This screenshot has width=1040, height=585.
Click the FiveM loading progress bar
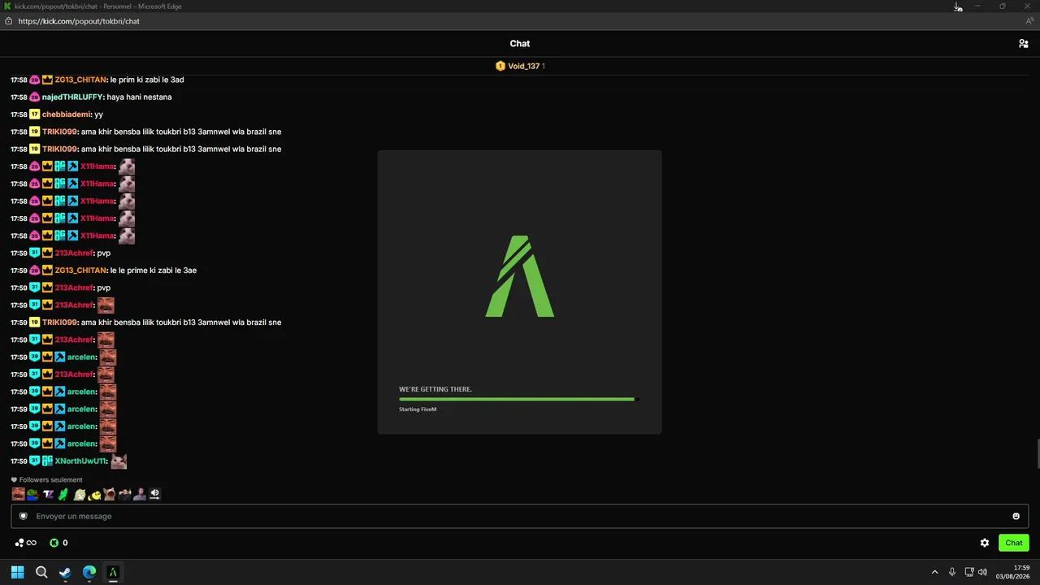click(518, 399)
